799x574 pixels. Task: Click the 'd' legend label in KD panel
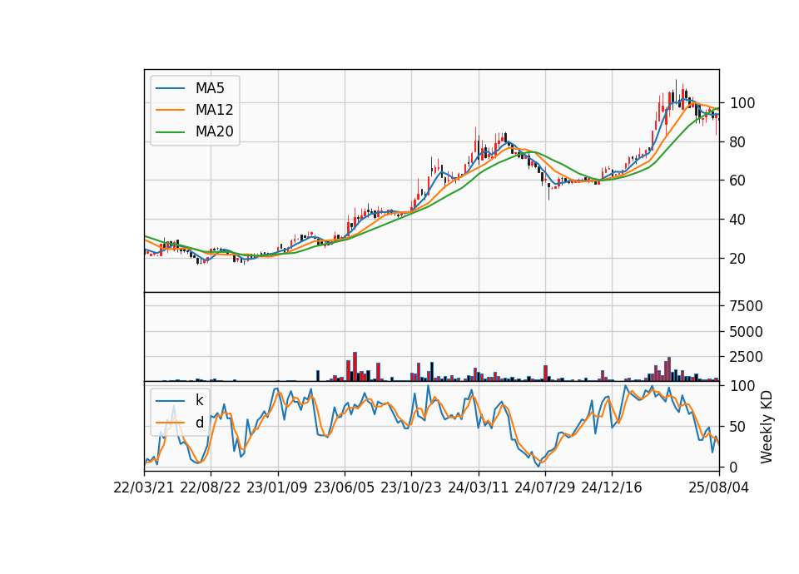199,423
